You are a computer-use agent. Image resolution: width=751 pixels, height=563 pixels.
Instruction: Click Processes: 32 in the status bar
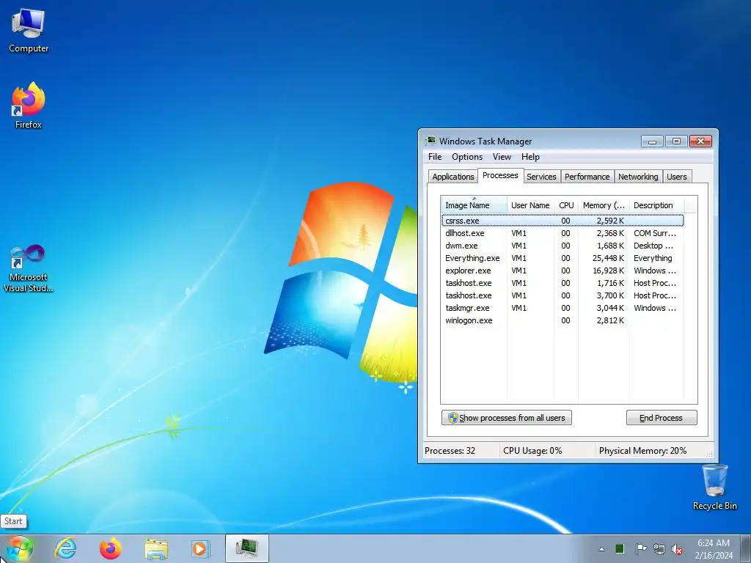point(450,451)
